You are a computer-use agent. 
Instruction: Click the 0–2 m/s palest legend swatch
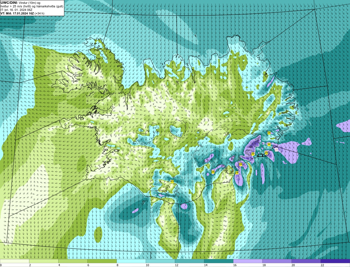(x=14, y=261)
